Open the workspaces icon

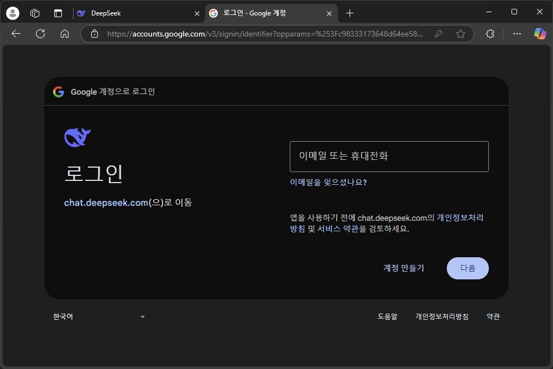point(35,13)
